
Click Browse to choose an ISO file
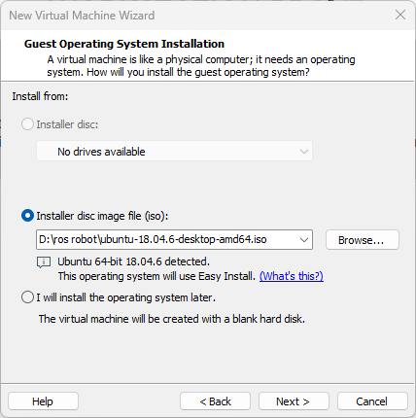(363, 240)
